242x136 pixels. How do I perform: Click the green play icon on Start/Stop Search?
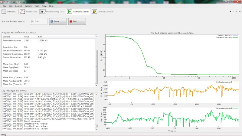point(70,11)
